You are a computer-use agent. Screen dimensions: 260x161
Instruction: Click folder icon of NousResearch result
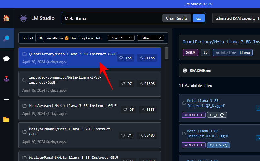tap(25, 106)
